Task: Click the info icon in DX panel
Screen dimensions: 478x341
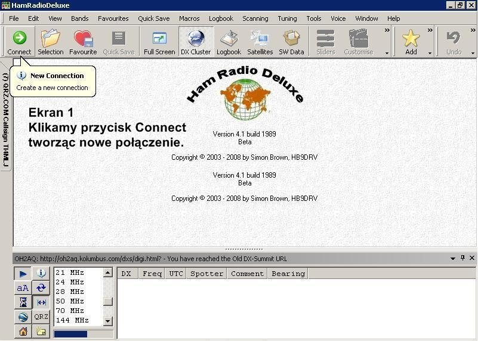Action: [x=41, y=274]
